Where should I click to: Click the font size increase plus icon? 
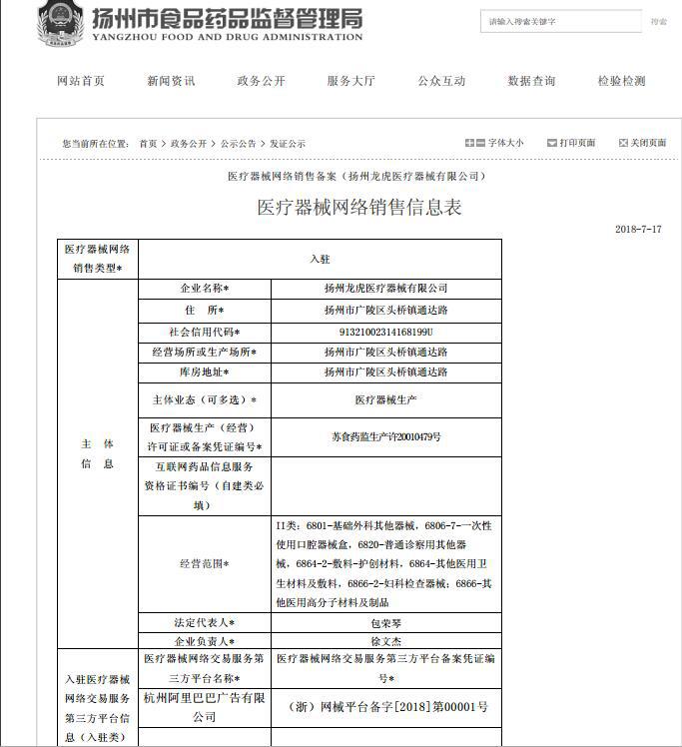point(469,143)
